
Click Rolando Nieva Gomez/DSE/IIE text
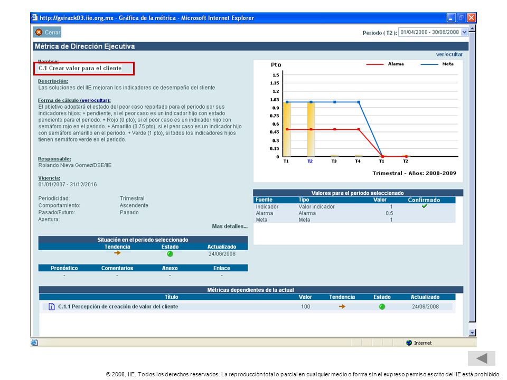point(74,165)
